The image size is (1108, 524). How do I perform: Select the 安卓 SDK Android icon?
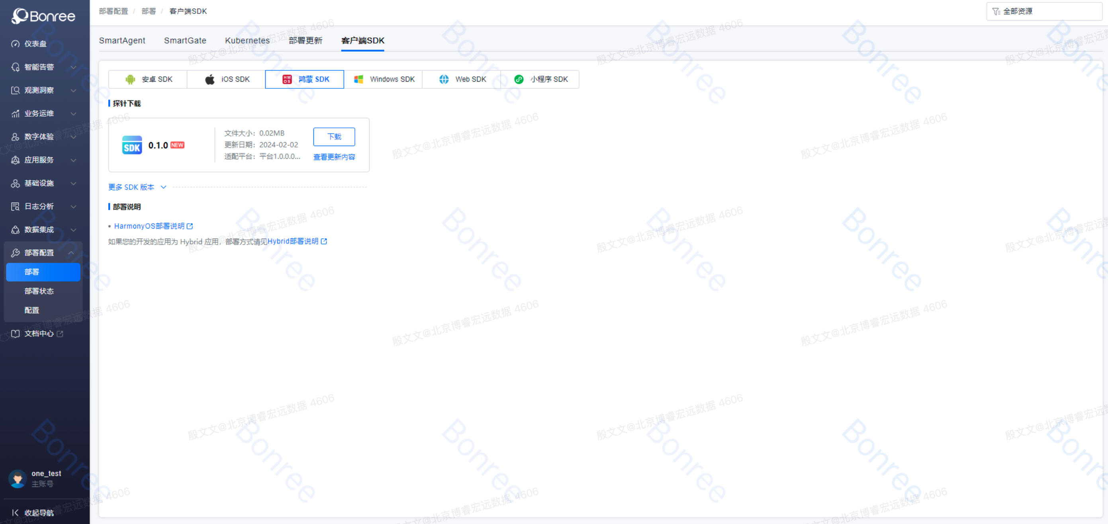pos(130,79)
